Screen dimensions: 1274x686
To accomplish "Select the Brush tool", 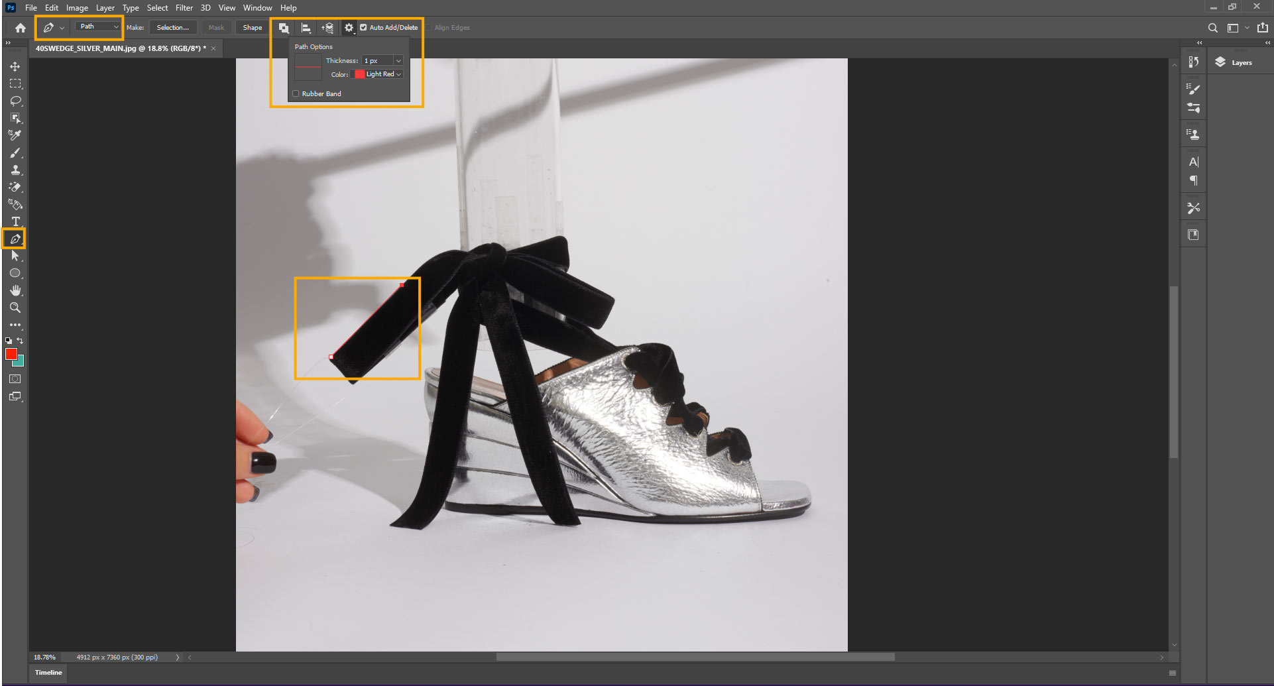I will [x=15, y=153].
